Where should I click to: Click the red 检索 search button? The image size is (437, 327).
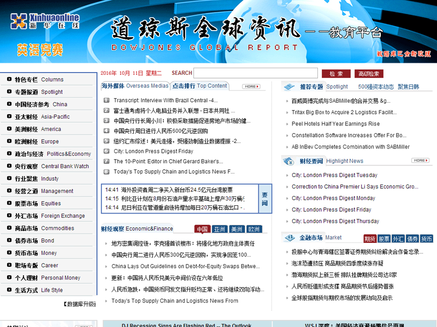click(336, 74)
